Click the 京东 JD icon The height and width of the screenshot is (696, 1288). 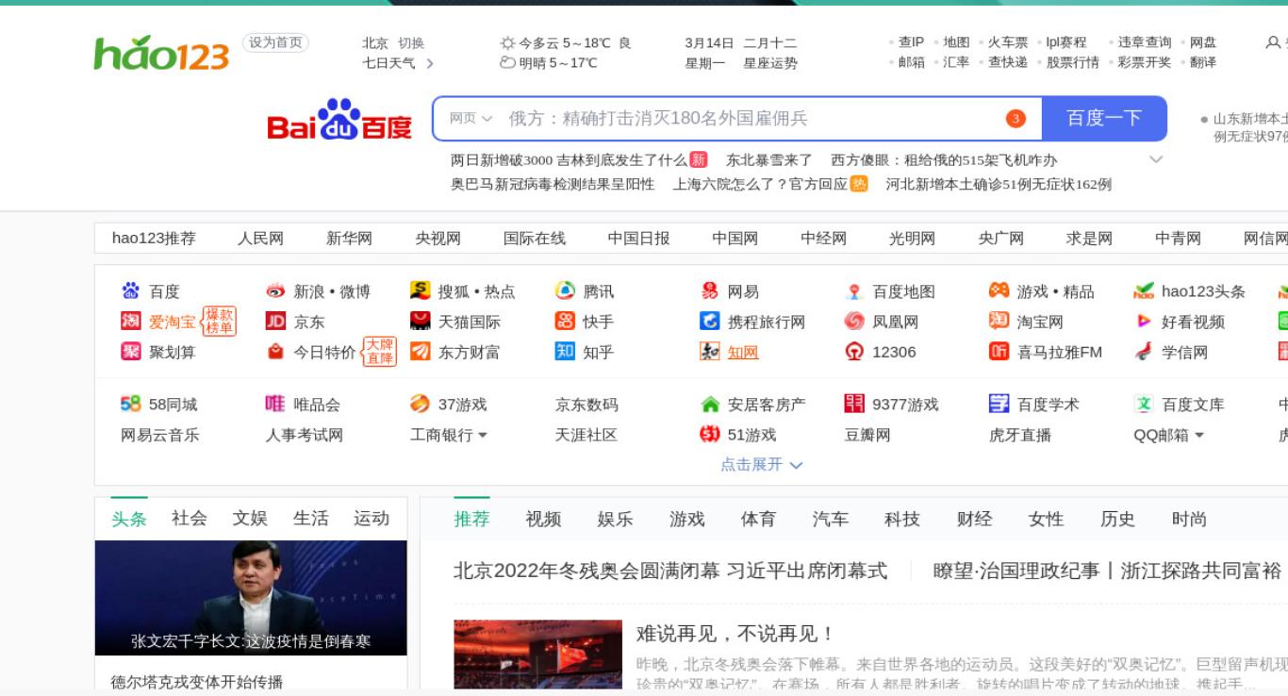pyautogui.click(x=275, y=322)
